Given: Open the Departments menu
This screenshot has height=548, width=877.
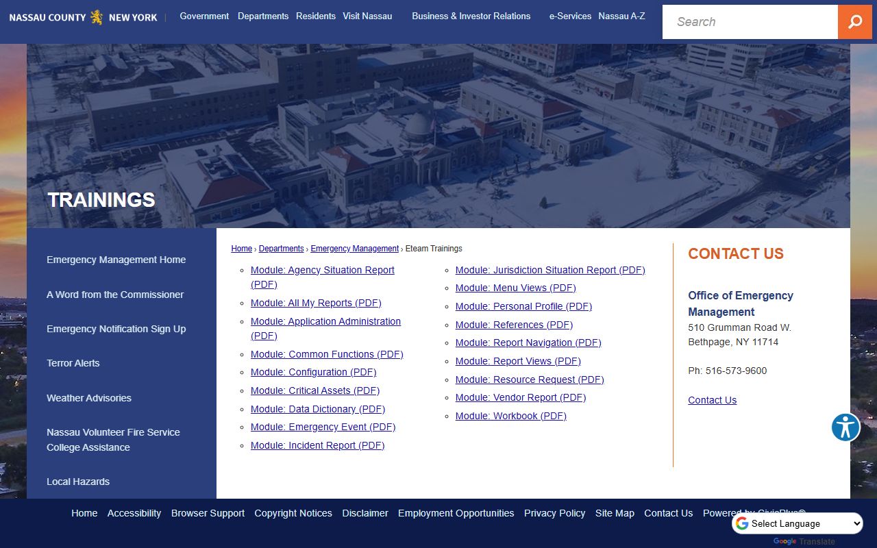Looking at the screenshot, I should pyautogui.click(x=263, y=16).
